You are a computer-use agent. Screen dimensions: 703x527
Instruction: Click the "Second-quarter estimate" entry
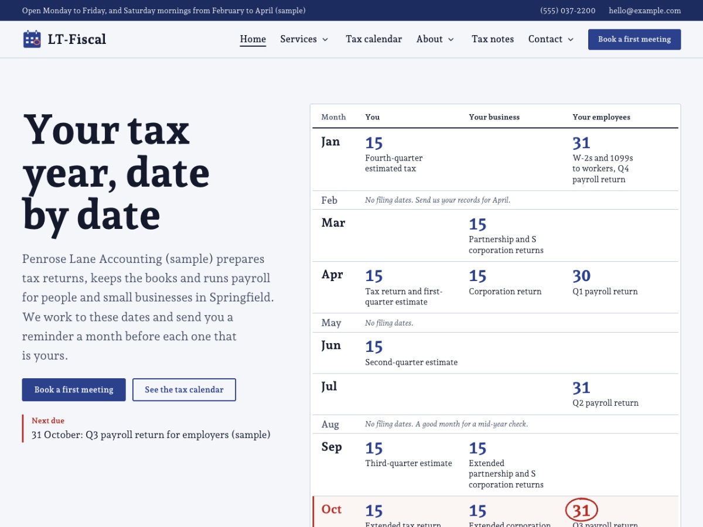pos(411,362)
